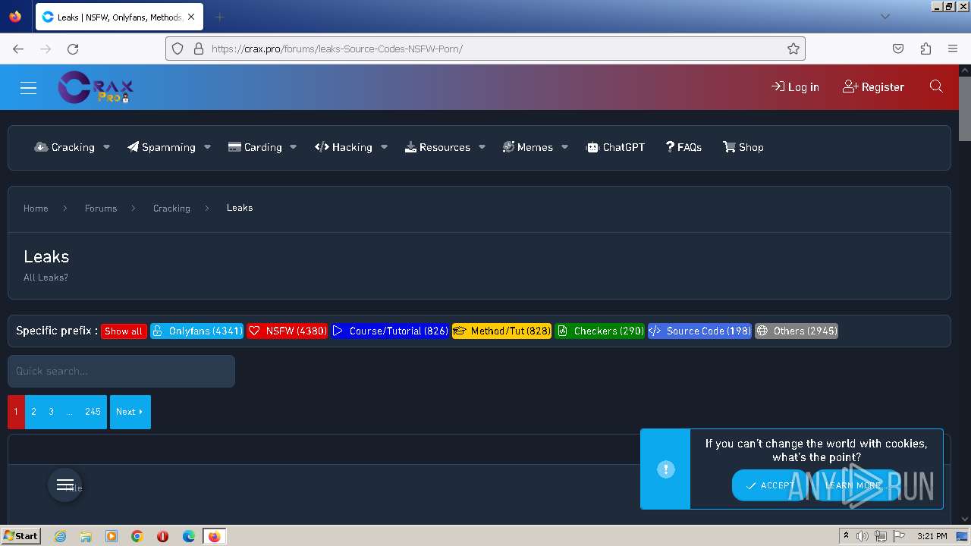Screen dimensions: 971x546
Task: Go to Forums breadcrumb
Action: (101, 208)
